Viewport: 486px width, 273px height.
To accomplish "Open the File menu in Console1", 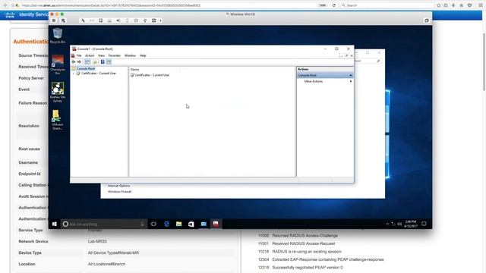I will (x=79, y=55).
